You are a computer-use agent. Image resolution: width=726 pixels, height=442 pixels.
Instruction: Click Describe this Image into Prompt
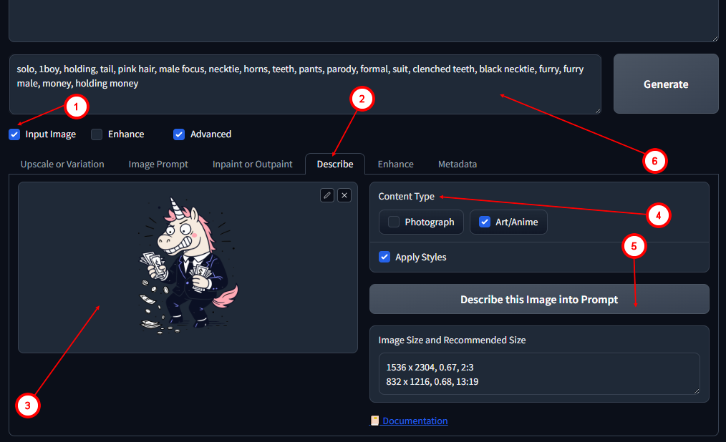[x=539, y=299]
